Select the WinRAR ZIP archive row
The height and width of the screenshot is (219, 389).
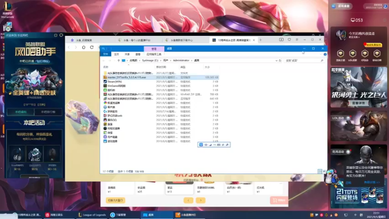click(x=161, y=94)
